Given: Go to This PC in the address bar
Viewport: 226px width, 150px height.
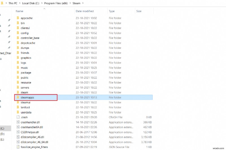Looking at the screenshot, I should pos(13,3).
